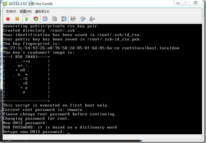This screenshot has width=206, height=143.
Task: Open the snapshot manager icon
Action: coord(64,19)
